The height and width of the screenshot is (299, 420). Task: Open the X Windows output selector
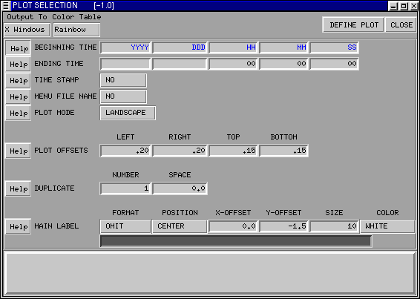[x=27, y=30]
